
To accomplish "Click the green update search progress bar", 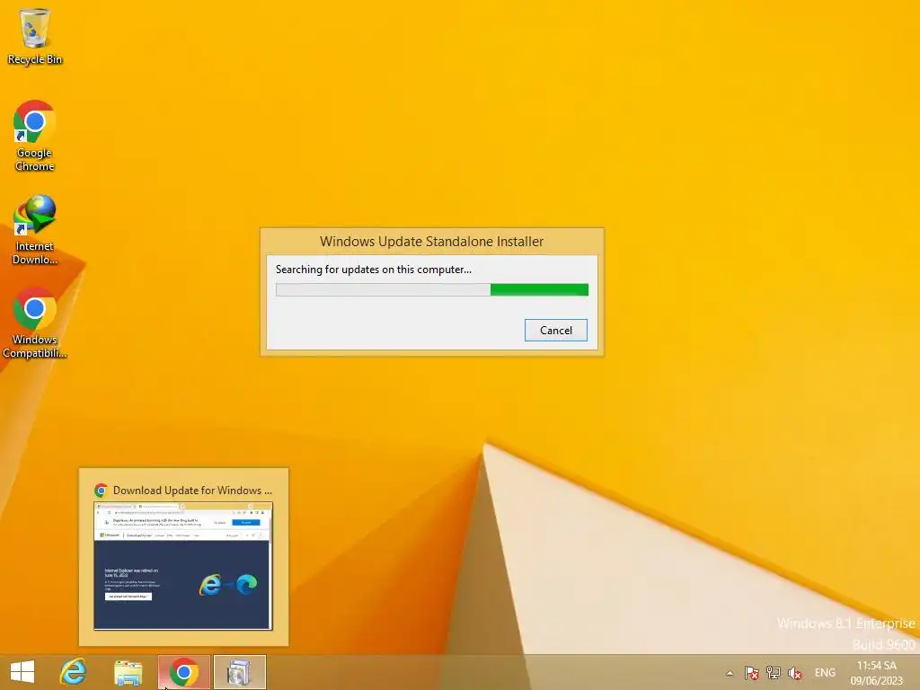I will click(x=432, y=290).
